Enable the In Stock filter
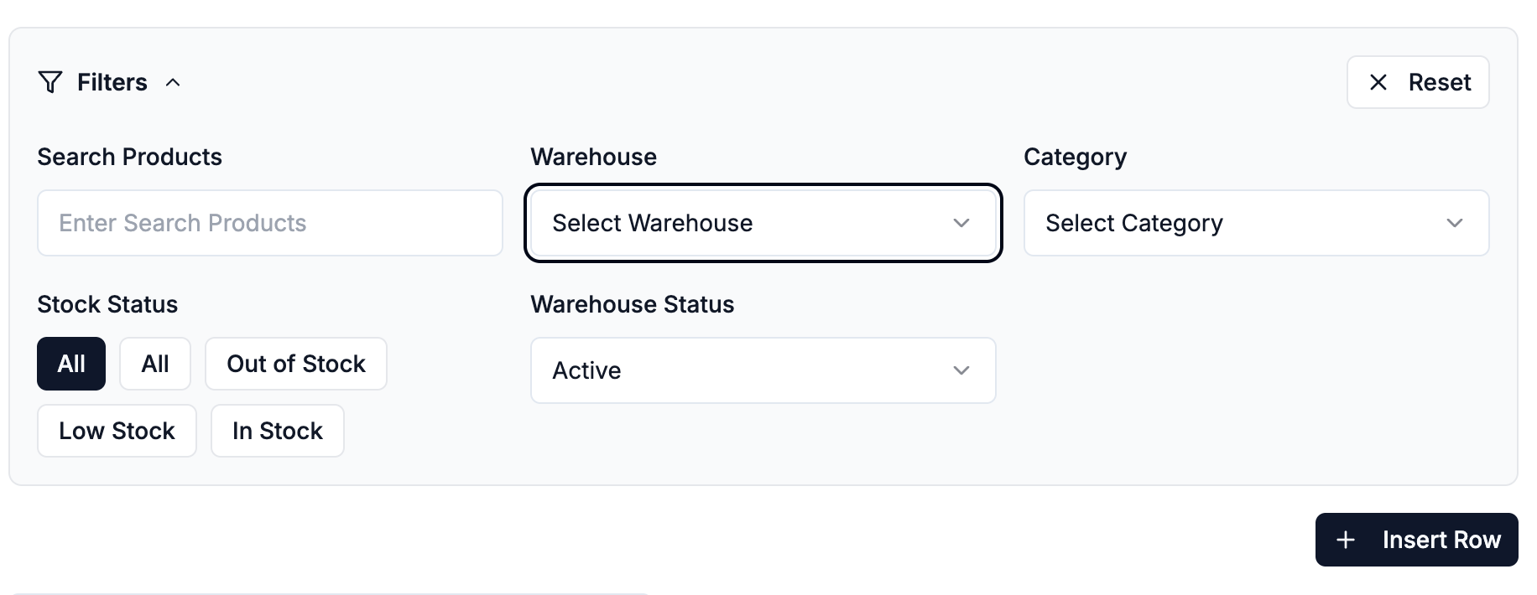Image resolution: width=1537 pixels, height=595 pixels. [x=277, y=430]
